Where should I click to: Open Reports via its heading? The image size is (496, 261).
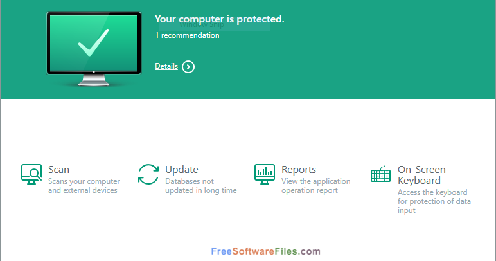pyautogui.click(x=299, y=170)
